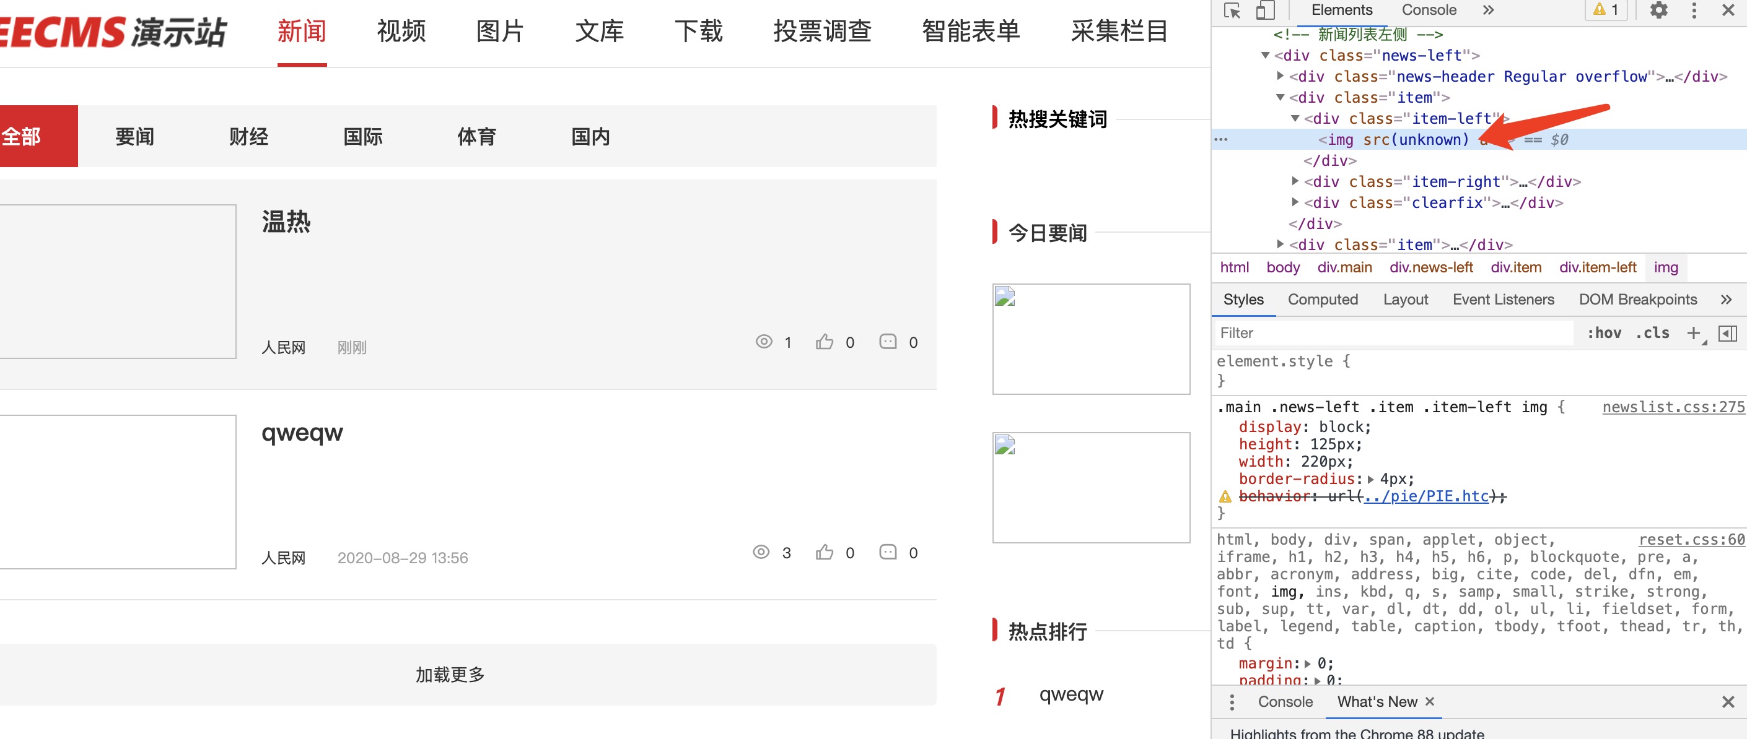Toggle the device toolbar icon
The width and height of the screenshot is (1747, 739).
click(1264, 10)
